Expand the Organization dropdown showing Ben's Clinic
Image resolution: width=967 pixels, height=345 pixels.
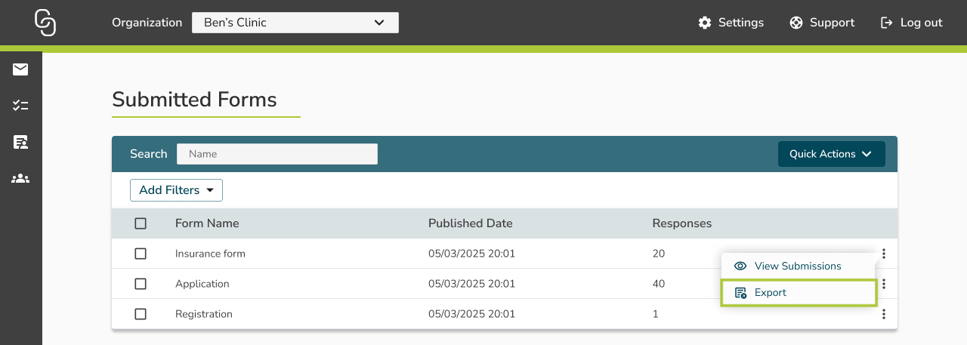coord(295,23)
